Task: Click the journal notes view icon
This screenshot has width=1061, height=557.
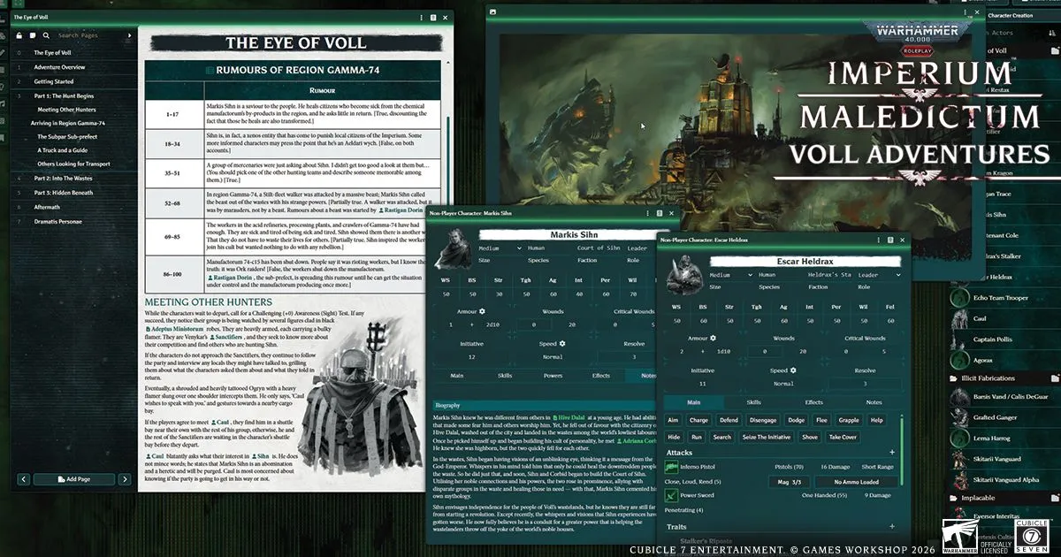Action: point(33,35)
